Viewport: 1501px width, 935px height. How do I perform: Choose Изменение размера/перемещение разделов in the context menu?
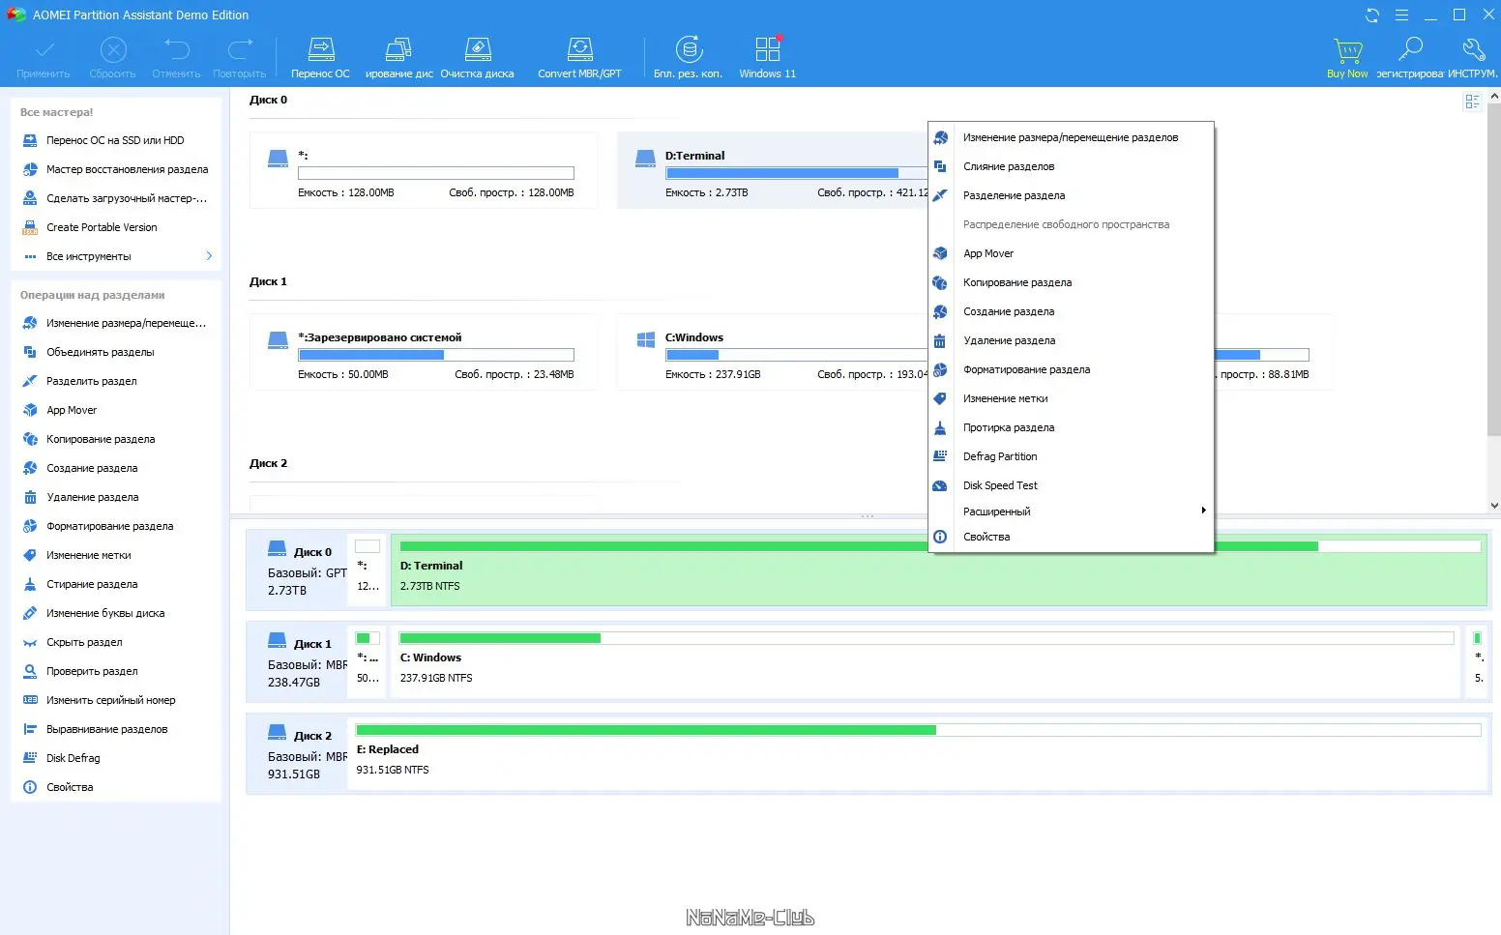[x=1071, y=137]
